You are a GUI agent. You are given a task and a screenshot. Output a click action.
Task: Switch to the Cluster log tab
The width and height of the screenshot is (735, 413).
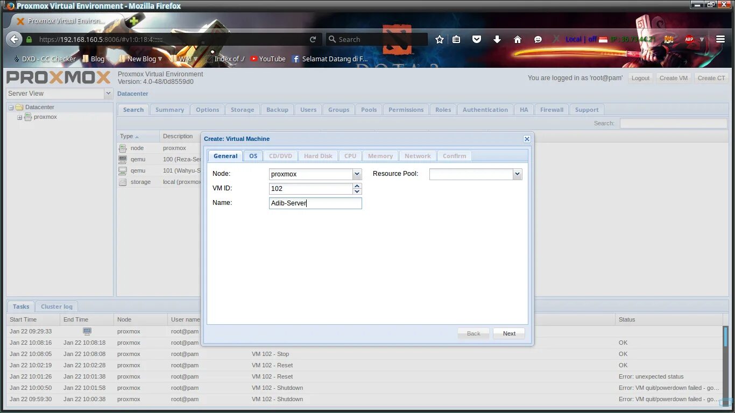pos(56,307)
